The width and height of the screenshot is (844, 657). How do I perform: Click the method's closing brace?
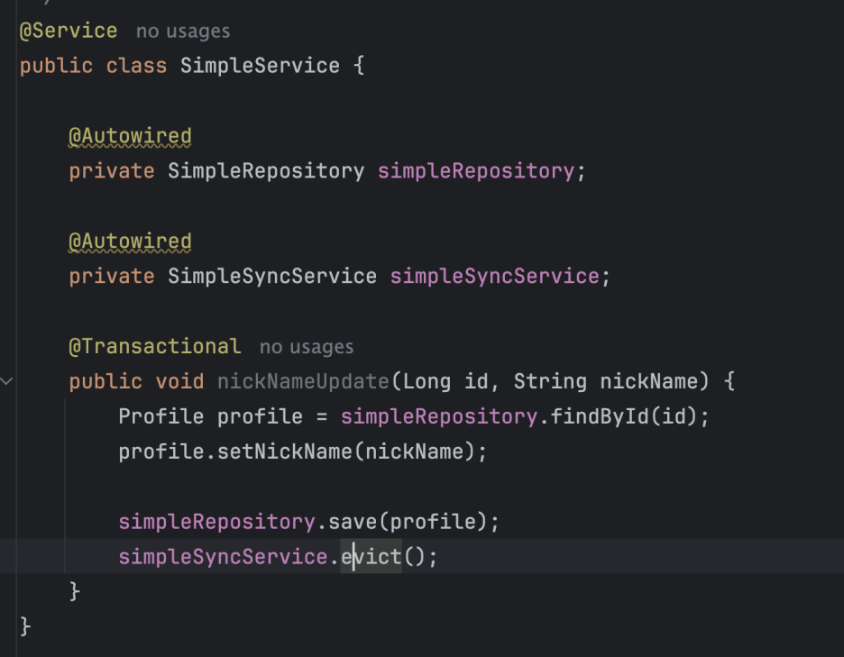[x=75, y=591]
